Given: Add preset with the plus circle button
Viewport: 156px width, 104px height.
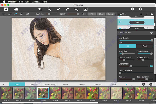Looking at the screenshot, I should [x=144, y=84].
